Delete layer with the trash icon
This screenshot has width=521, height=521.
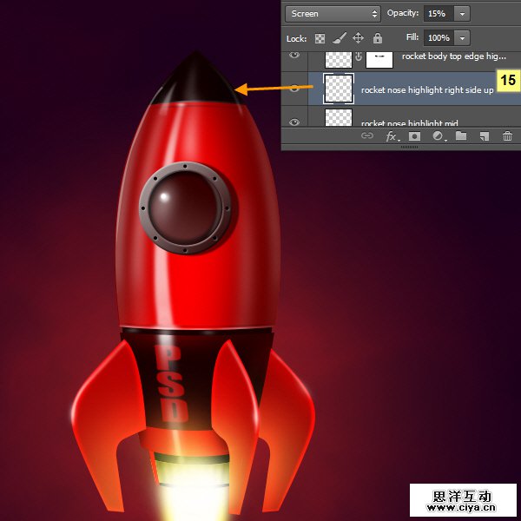point(507,136)
